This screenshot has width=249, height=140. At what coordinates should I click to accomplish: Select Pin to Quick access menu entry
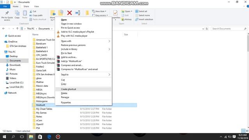click(84, 28)
